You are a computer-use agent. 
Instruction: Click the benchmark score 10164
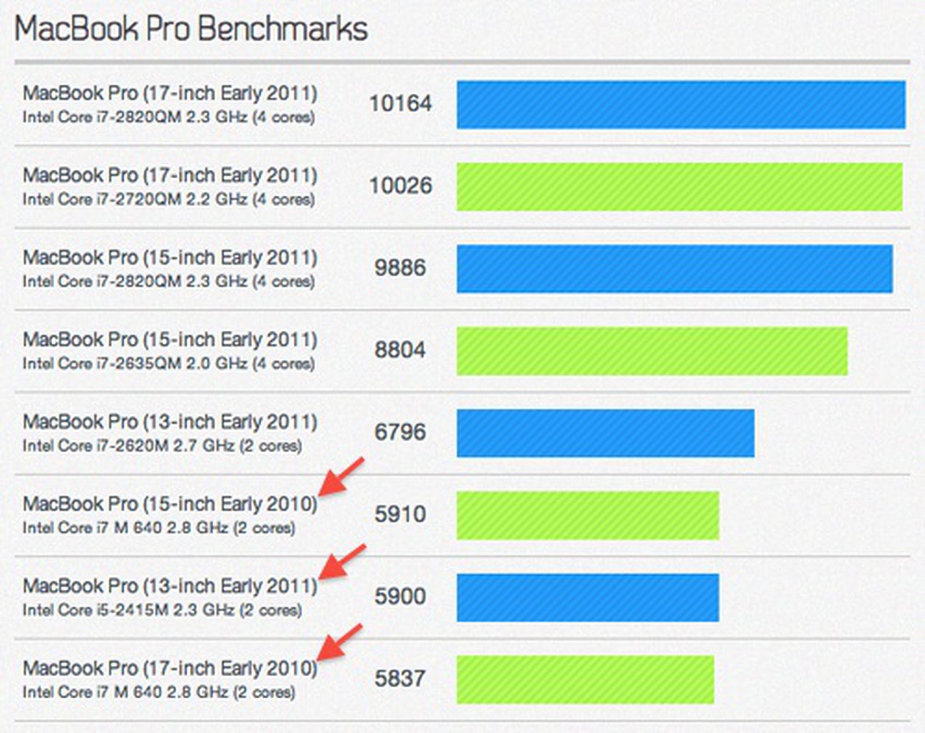point(400,104)
